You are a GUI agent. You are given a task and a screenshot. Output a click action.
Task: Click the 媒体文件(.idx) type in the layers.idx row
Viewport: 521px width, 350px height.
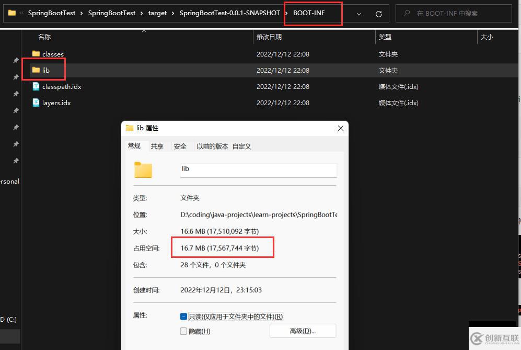(398, 103)
